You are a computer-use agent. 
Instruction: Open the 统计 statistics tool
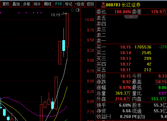(37, 4)
